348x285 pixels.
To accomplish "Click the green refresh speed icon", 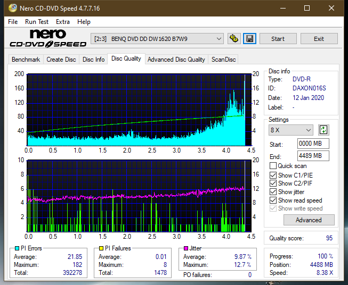I will (323, 130).
